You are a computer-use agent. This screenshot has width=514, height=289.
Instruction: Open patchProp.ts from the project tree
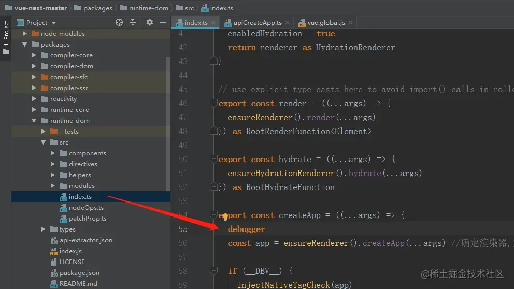coord(88,218)
